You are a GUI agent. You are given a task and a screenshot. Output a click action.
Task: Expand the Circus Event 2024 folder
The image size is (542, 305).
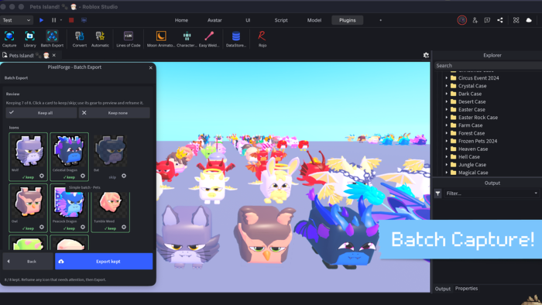coord(446,78)
